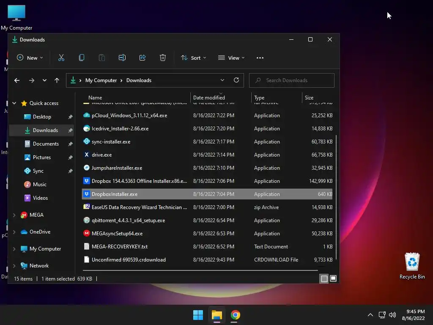Expand the recent locations chevron
The height and width of the screenshot is (325, 433).
44,80
